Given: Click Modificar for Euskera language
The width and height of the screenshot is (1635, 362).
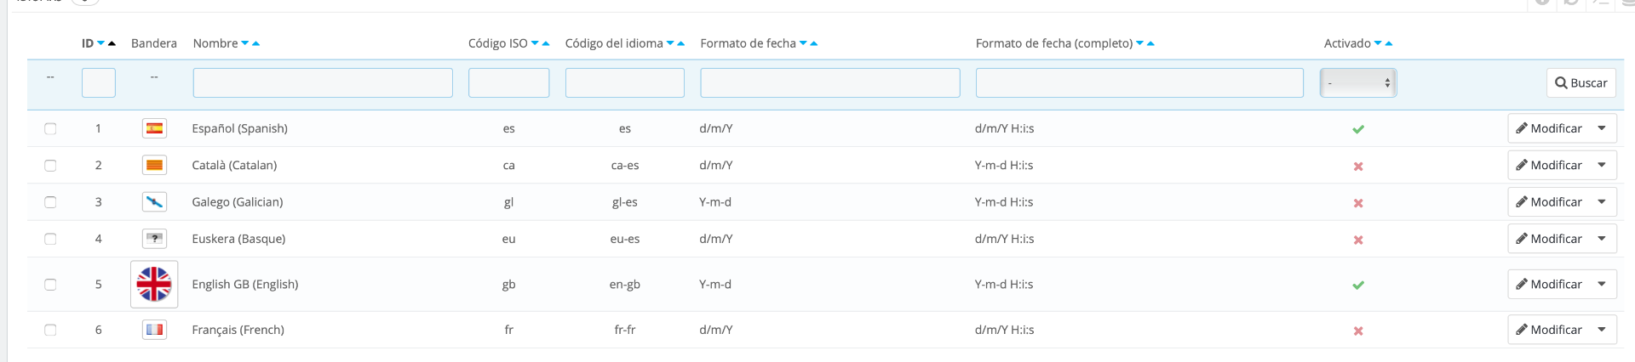Looking at the screenshot, I should 1548,239.
